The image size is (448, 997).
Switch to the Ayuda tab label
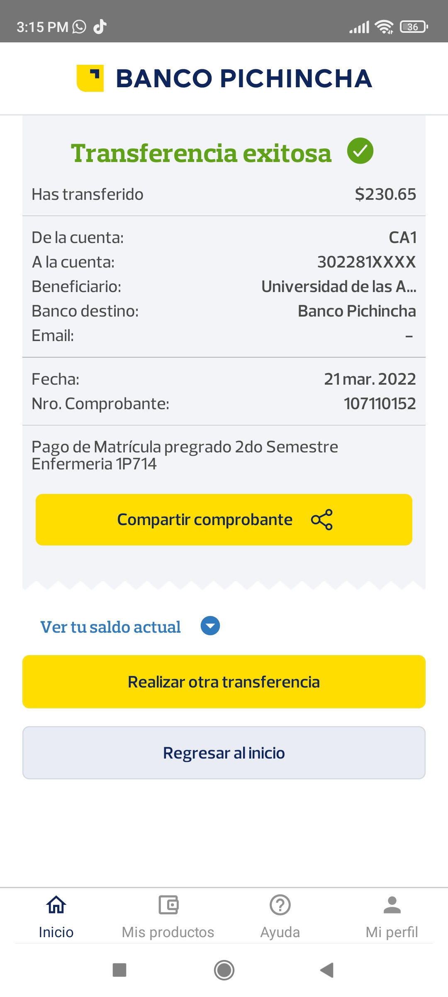(280, 932)
